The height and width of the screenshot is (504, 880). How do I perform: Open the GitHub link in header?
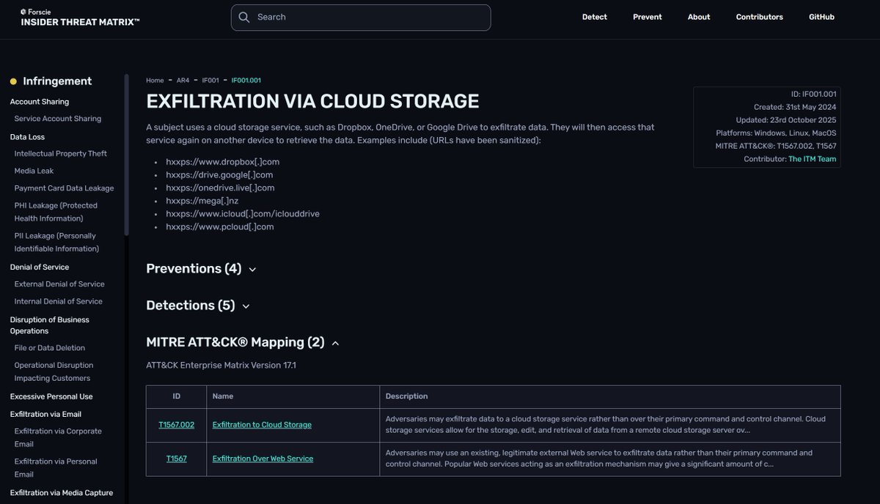tap(821, 17)
